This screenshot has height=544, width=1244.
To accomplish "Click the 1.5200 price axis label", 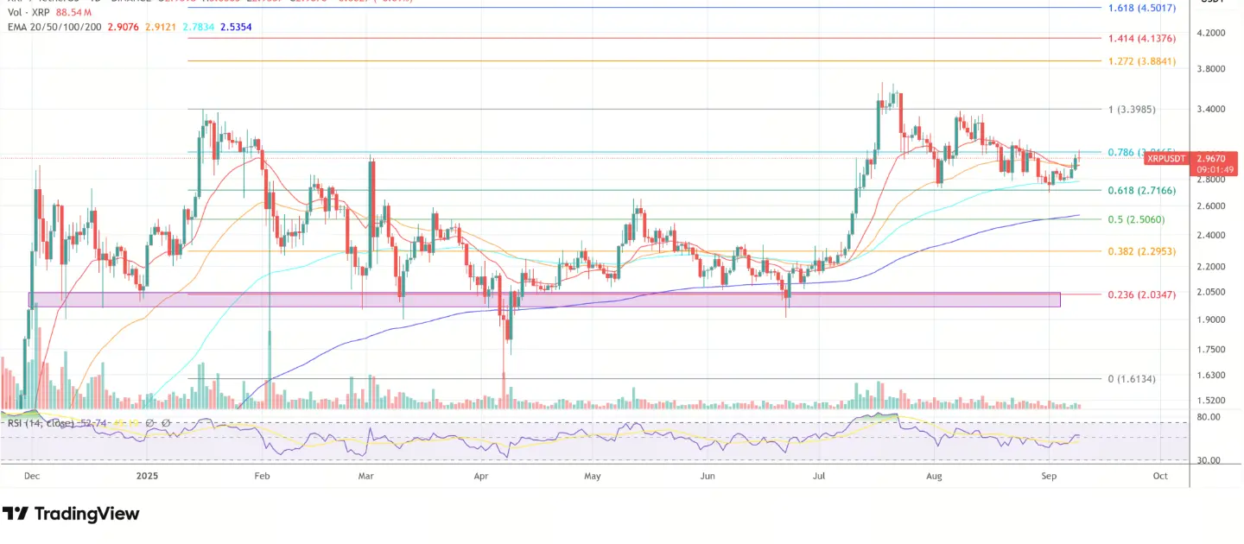I will 1210,402.
